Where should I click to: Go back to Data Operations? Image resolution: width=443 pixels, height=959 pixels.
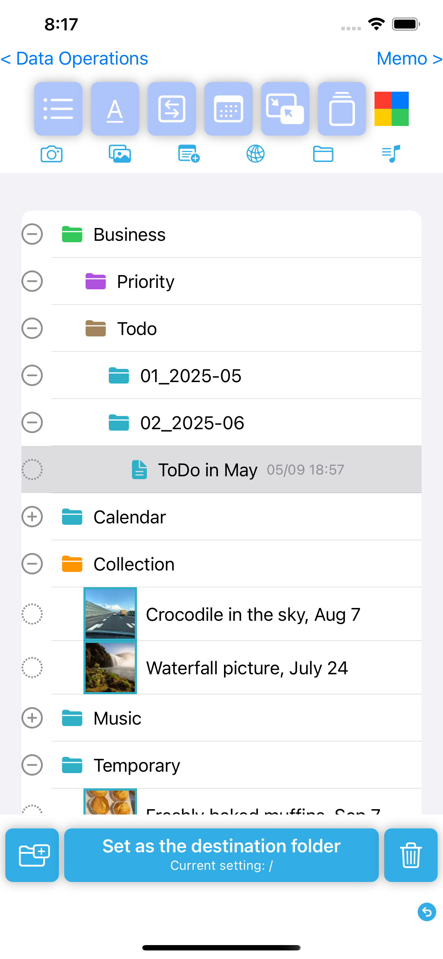tap(75, 59)
